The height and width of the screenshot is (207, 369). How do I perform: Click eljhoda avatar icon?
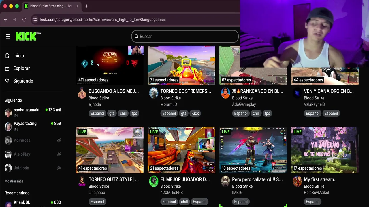(x=82, y=93)
